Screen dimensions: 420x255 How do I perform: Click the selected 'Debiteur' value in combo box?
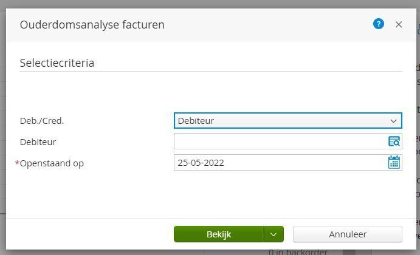tap(196, 121)
